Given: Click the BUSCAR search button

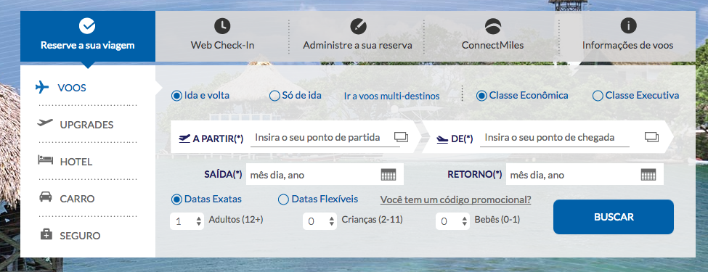Looking at the screenshot, I should (613, 217).
